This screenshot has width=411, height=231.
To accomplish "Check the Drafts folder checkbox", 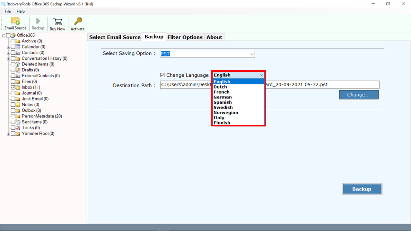I will [x=13, y=70].
